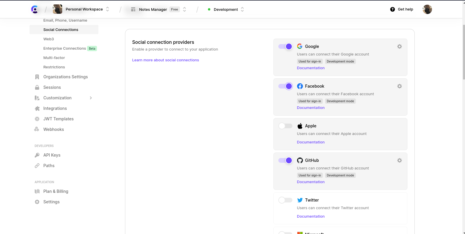
Task: Click the Notes Manager application icon
Action: click(133, 9)
